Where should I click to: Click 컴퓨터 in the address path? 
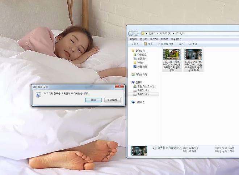pos(152,33)
